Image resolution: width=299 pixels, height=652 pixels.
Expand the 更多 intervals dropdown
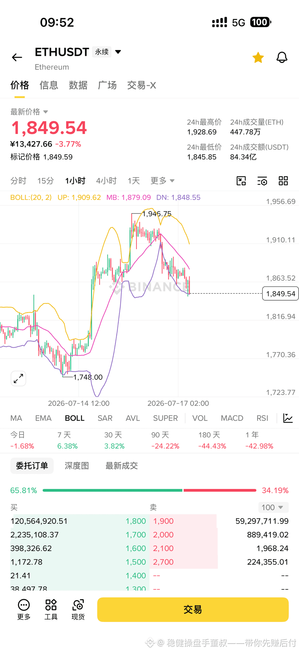pos(162,181)
